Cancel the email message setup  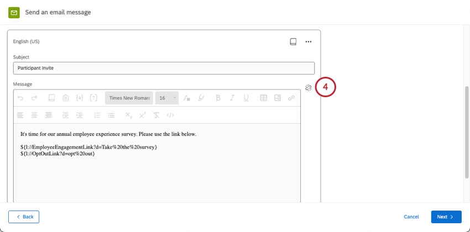(411, 217)
